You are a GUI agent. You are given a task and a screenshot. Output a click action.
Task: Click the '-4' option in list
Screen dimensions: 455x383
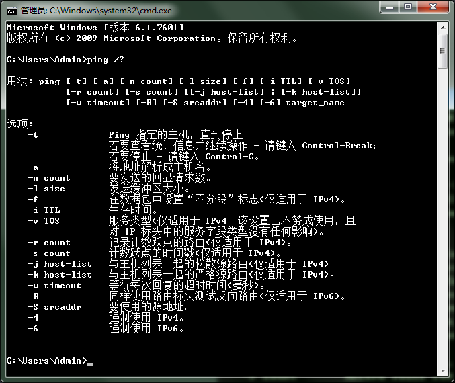tap(33, 318)
